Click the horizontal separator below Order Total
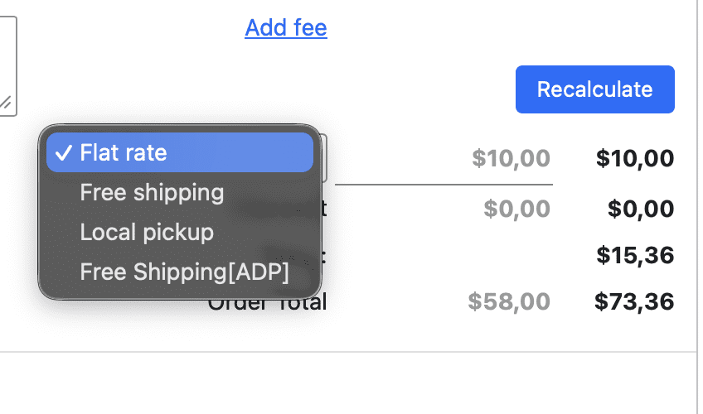 coord(348,353)
